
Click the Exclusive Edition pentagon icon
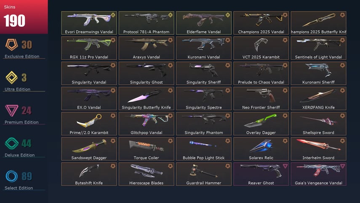click(x=11, y=45)
